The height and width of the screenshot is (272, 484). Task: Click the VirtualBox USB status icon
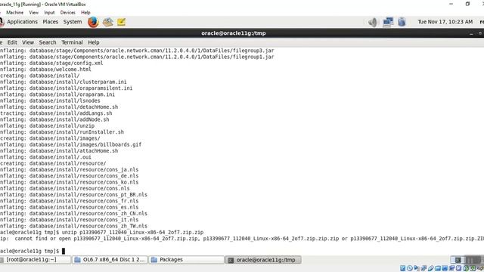[431, 268]
